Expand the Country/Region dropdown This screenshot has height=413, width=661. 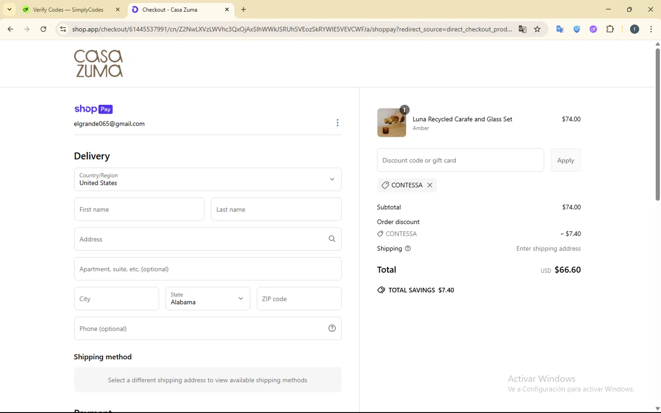tap(208, 179)
